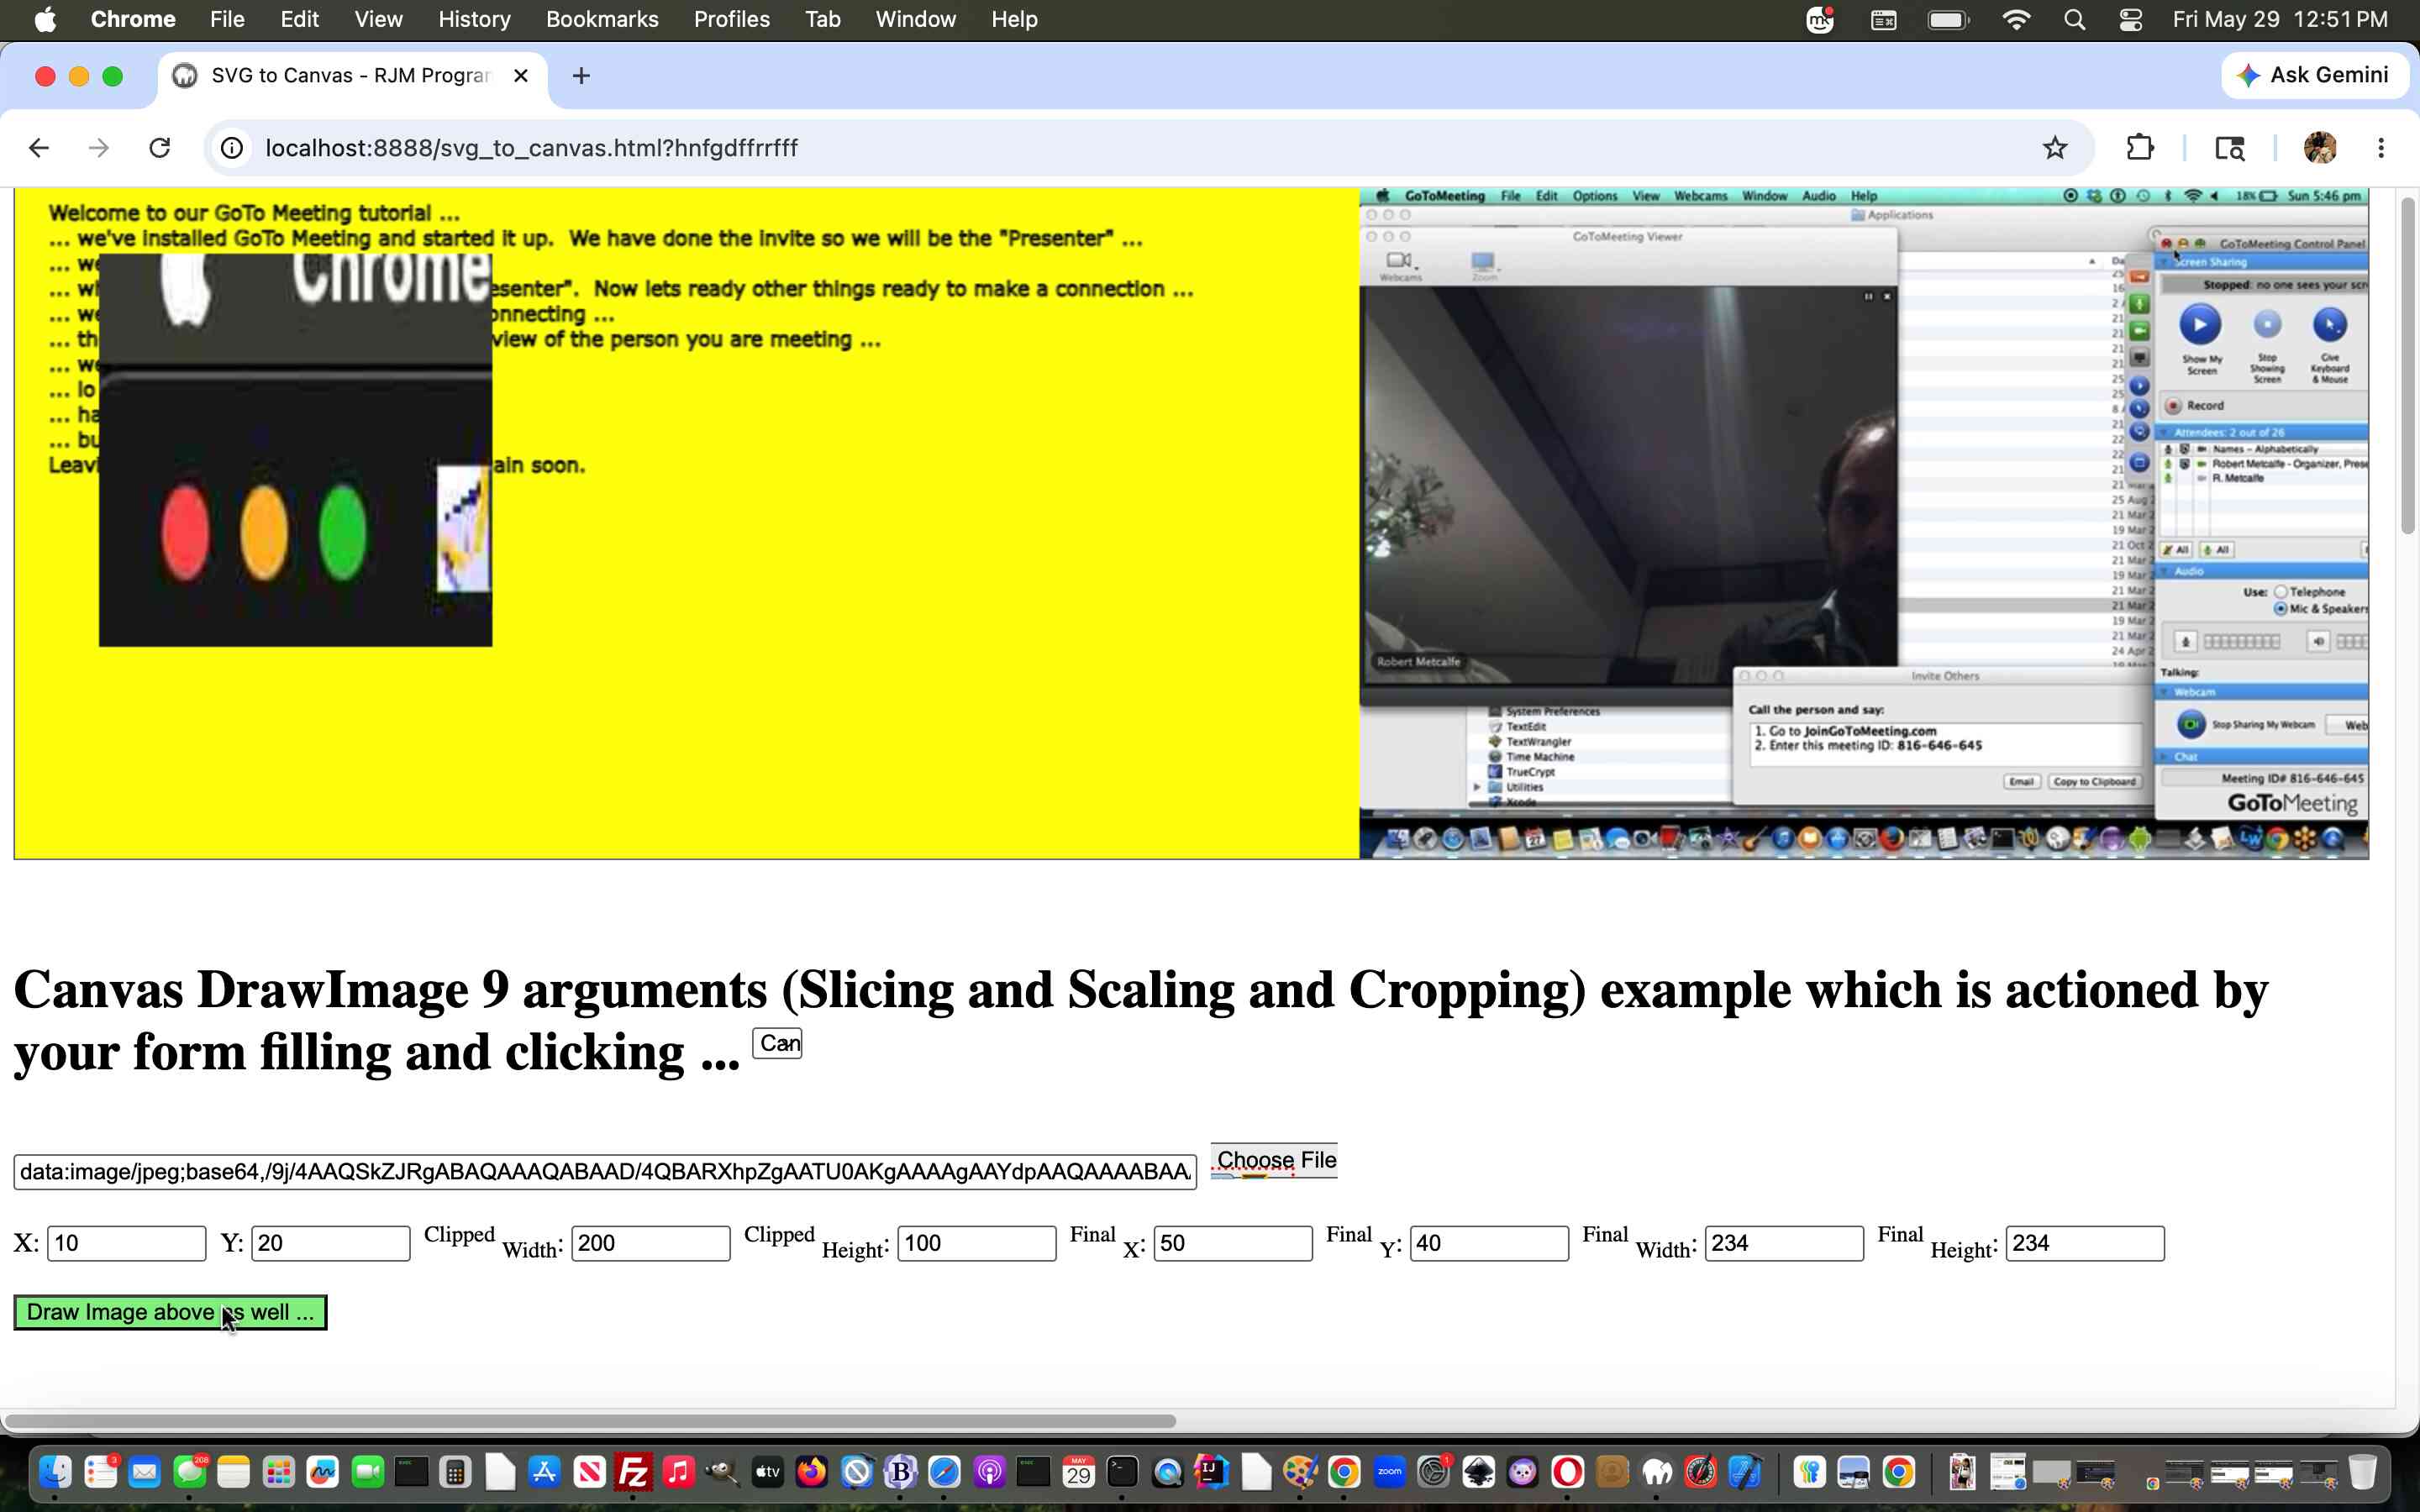Click the Clipped Height field
Viewport: 2420px width, 1512px height.
(x=976, y=1243)
